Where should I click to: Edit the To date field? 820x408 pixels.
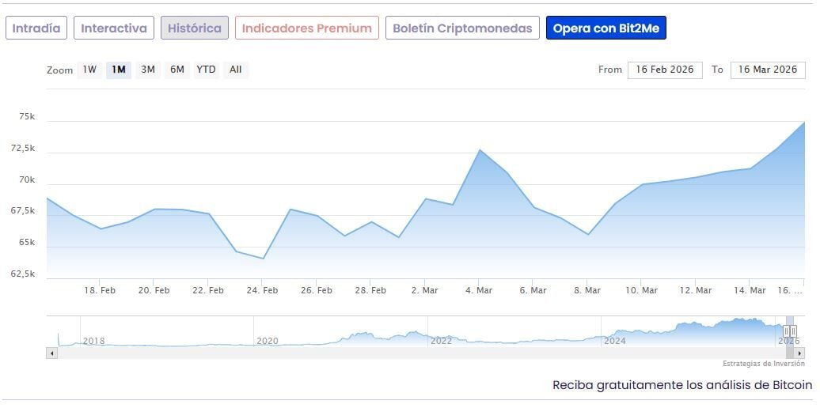(x=768, y=70)
